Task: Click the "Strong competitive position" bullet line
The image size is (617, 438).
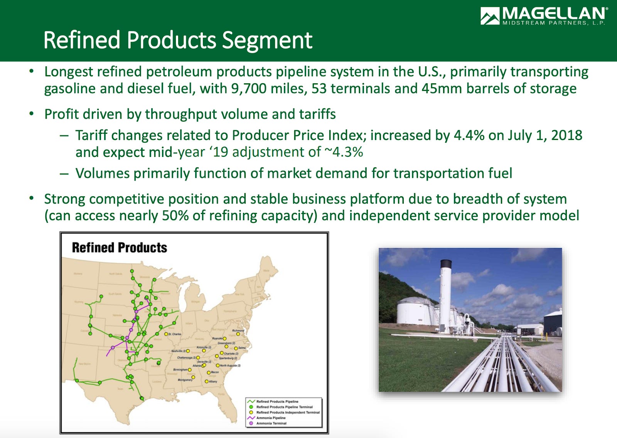Action: click(305, 199)
